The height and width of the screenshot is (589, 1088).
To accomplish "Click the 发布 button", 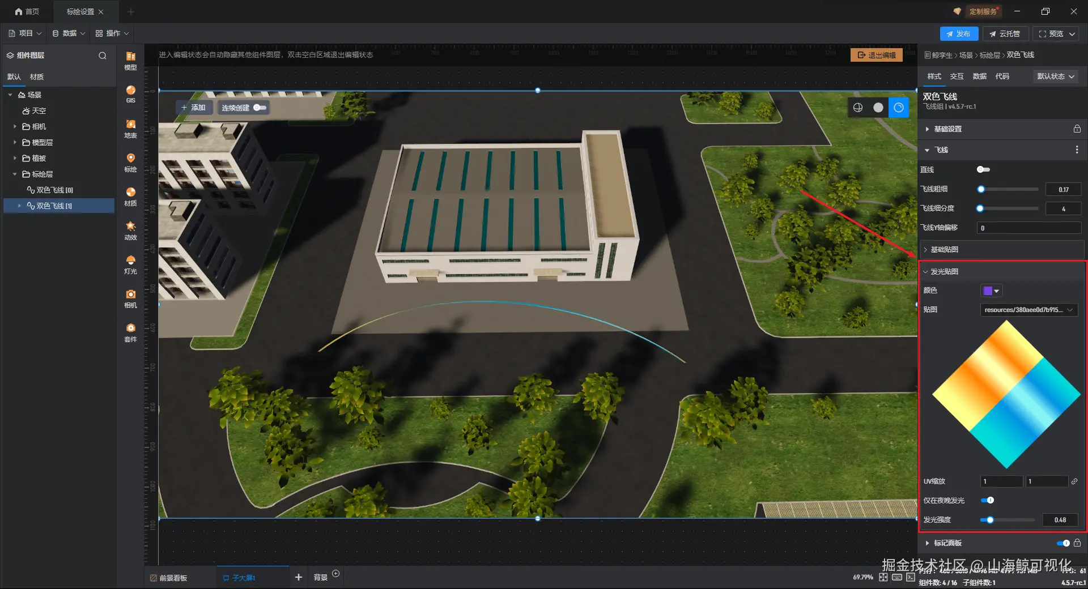I will 959,34.
